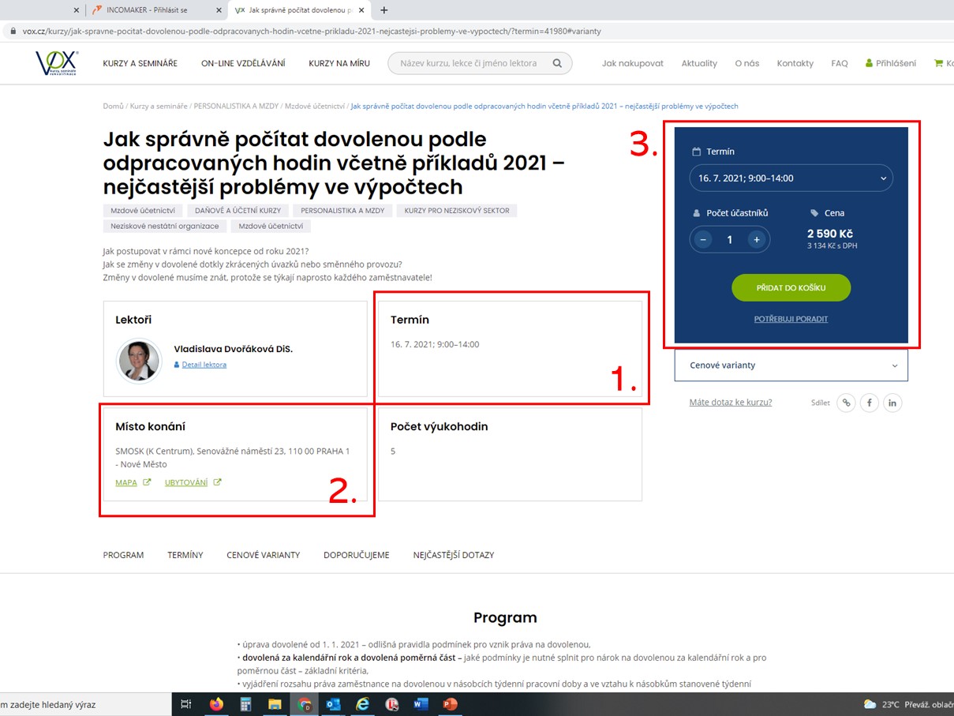Click the VOX logo in the header
The image size is (954, 716).
click(56, 63)
